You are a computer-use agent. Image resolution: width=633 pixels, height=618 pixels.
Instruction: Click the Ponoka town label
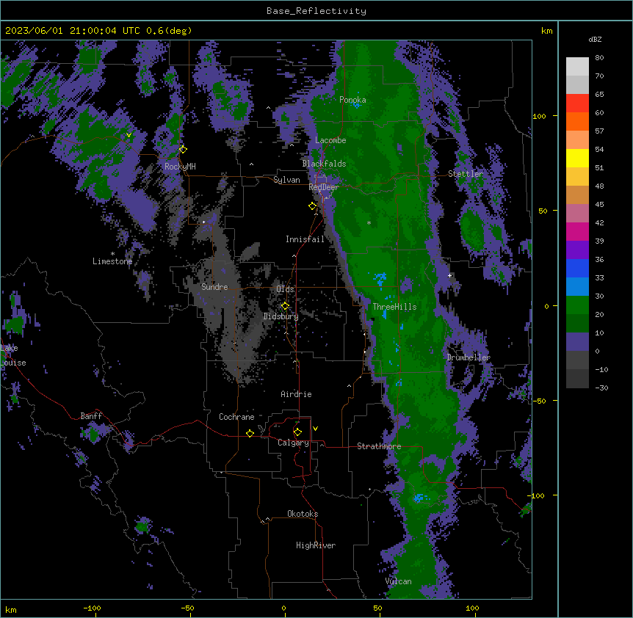[x=352, y=100]
